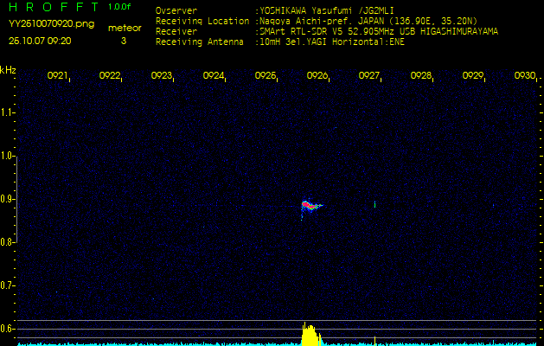The width and height of the screenshot is (544, 346).
Task: Click the timestamp 26.10.07 09:20
Action: click(x=40, y=41)
